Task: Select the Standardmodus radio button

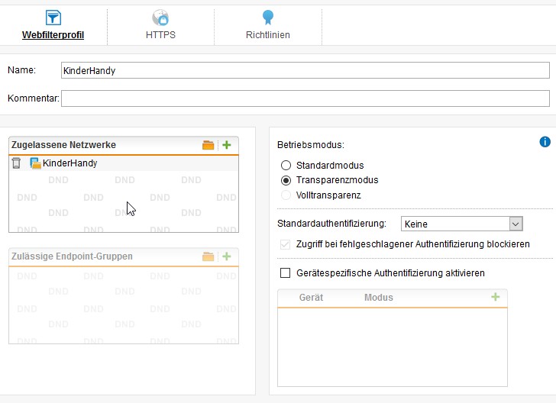Action: [286, 166]
